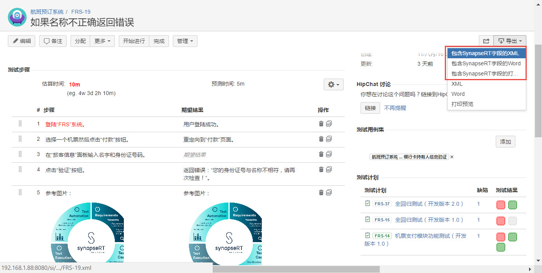Delete step 3 via trash icon

[x=321, y=154]
